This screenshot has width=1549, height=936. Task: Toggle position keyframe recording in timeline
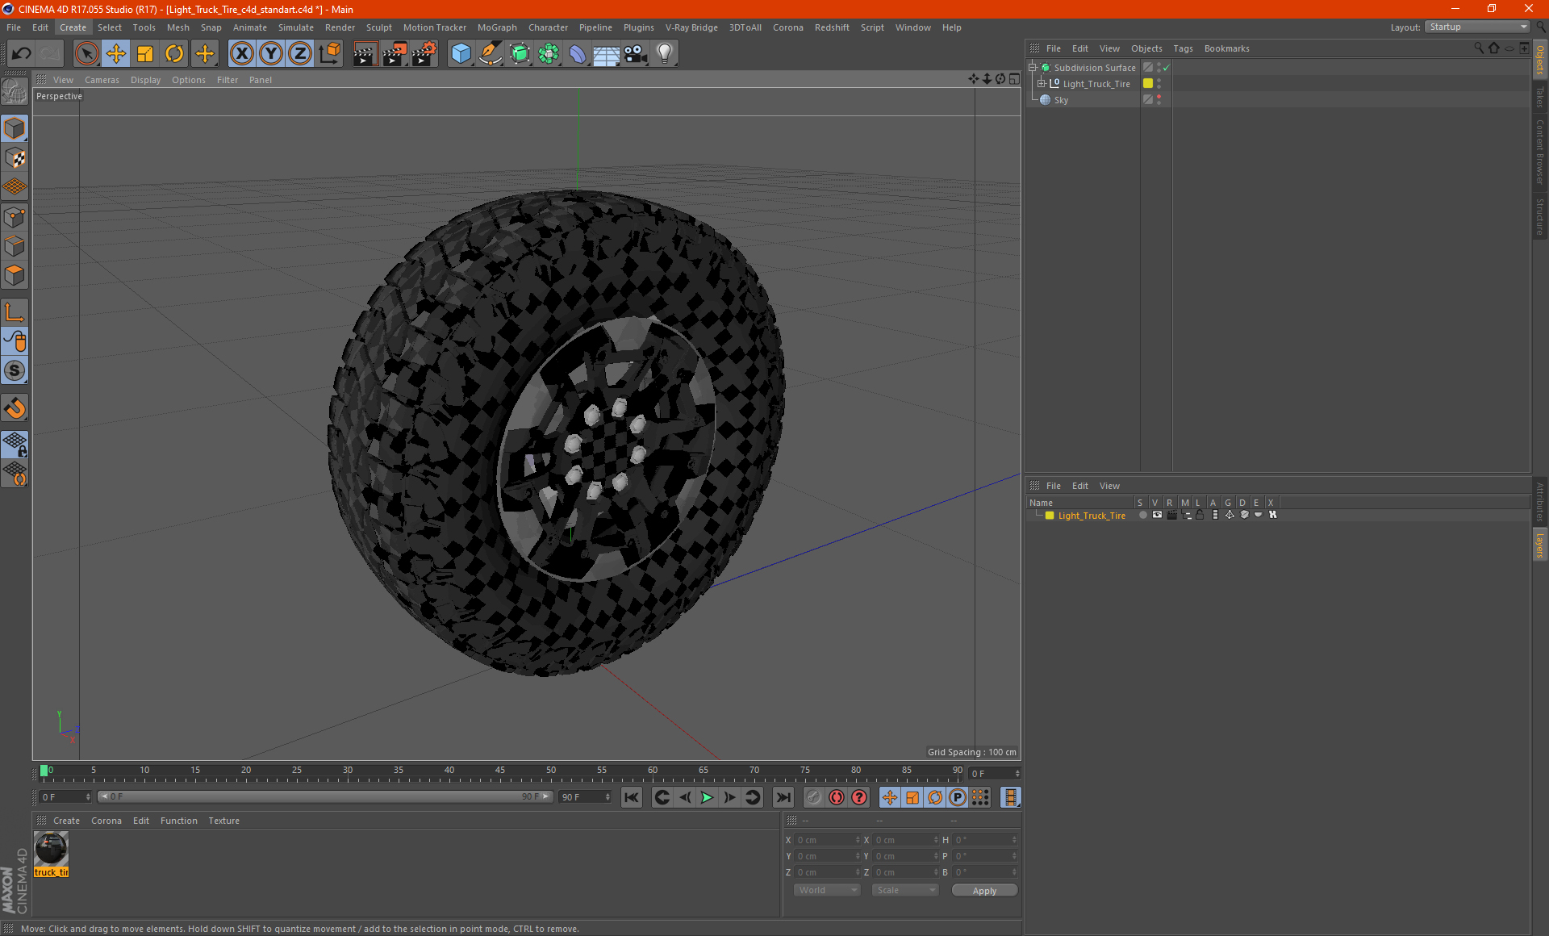(x=890, y=797)
